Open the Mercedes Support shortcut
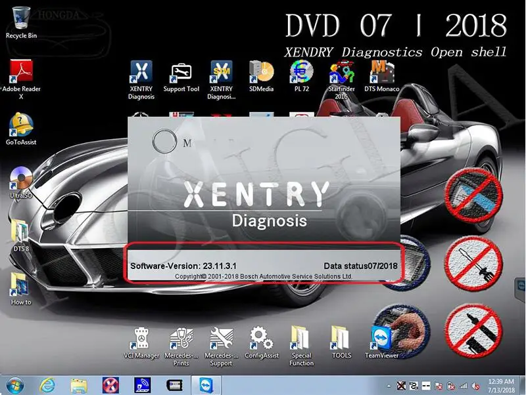526x395 pixels. click(221, 347)
